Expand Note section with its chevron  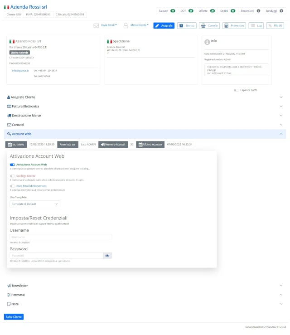[281, 304]
